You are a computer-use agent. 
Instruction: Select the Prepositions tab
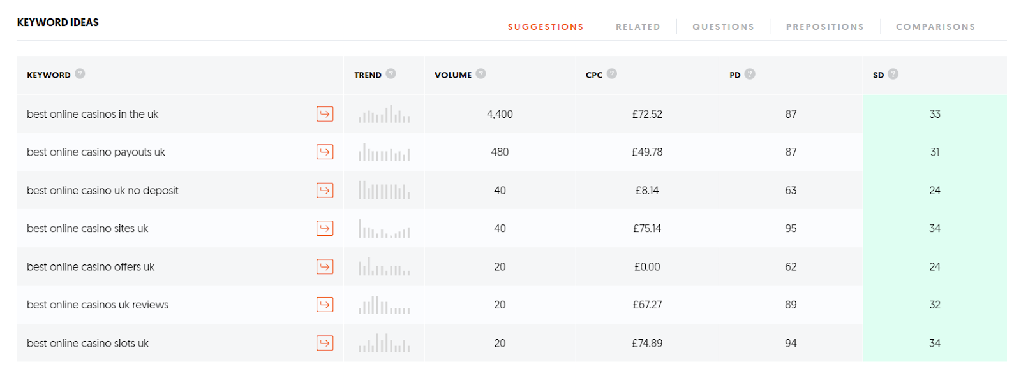825,27
